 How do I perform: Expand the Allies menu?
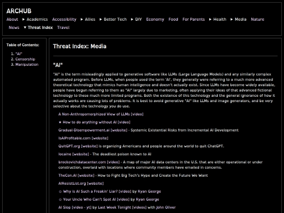[88, 19]
